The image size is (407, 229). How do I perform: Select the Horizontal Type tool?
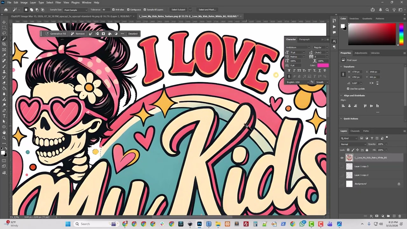click(4, 116)
